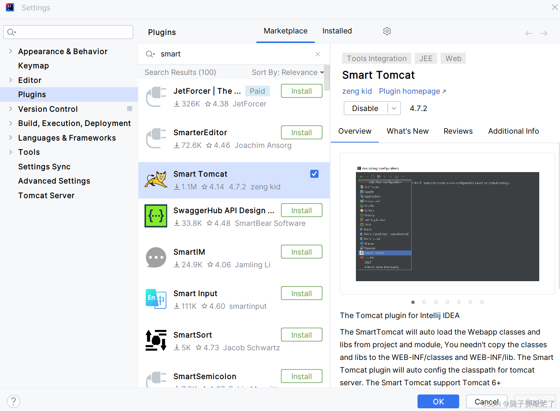Image resolution: width=560 pixels, height=411 pixels.
Task: Select Settings Sync page
Action: (x=44, y=167)
